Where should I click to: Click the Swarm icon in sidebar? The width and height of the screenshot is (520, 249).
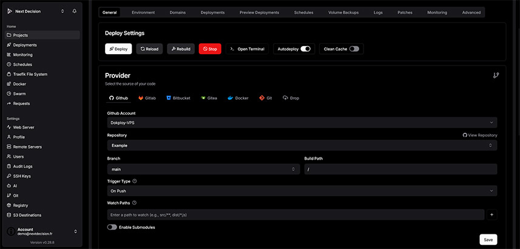click(9, 94)
